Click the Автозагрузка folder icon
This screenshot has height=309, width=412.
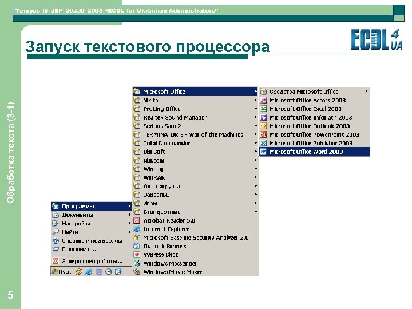click(x=137, y=186)
